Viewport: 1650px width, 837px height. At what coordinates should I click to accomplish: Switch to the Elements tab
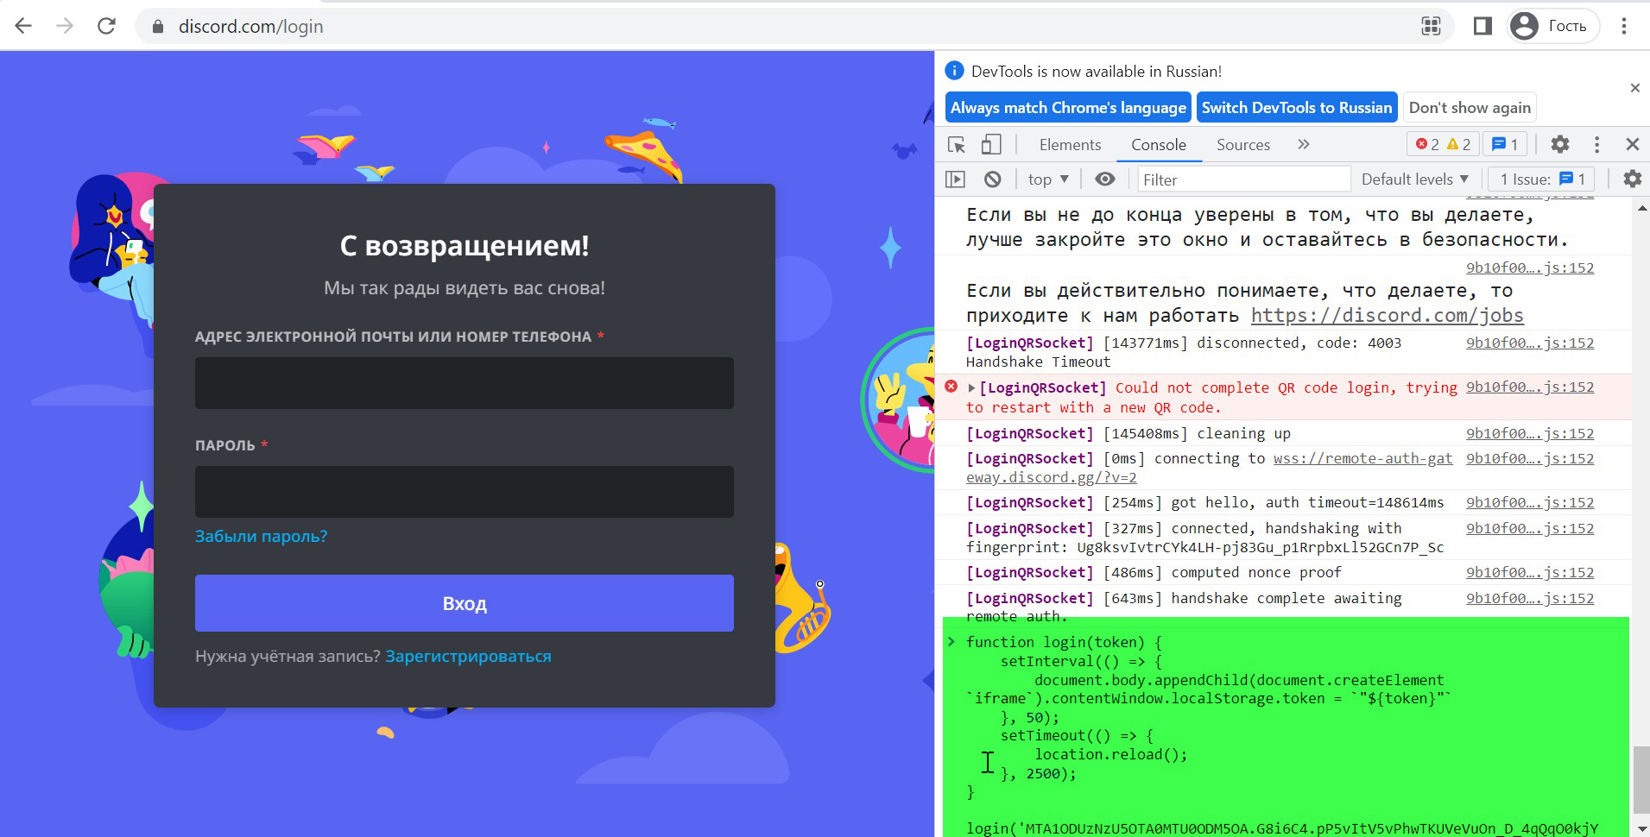(x=1070, y=145)
